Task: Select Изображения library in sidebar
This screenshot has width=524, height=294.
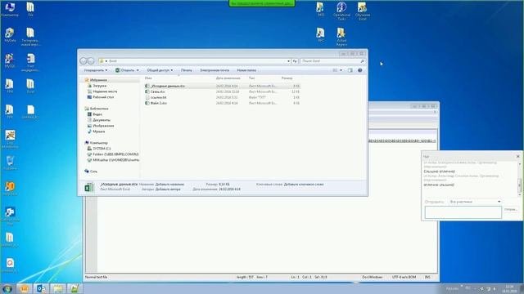Action: pyautogui.click(x=103, y=126)
